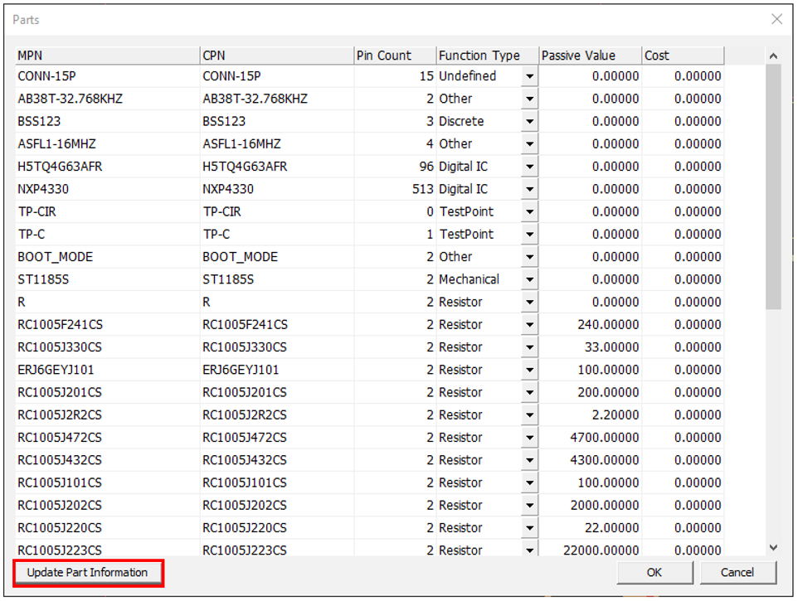Click the Update Part Information button
Viewport: 798px width, 601px height.
point(87,573)
